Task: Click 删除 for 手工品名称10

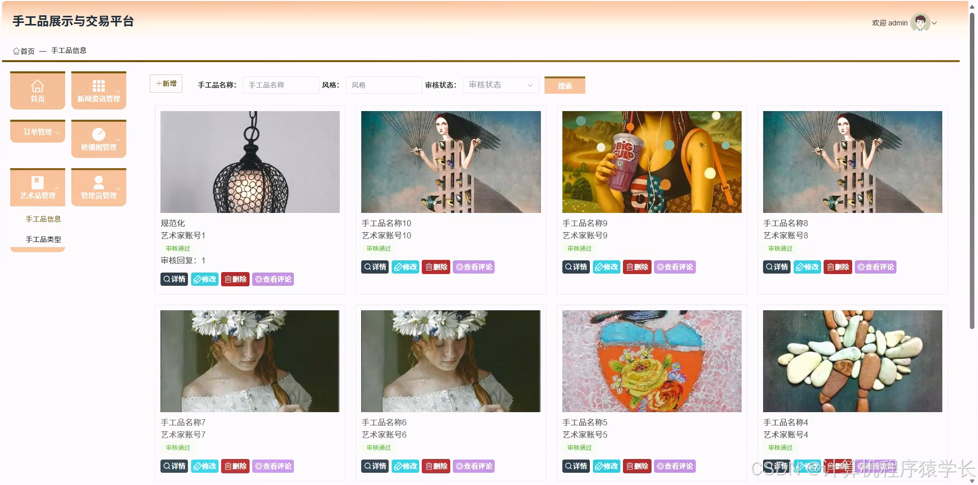Action: tap(436, 267)
